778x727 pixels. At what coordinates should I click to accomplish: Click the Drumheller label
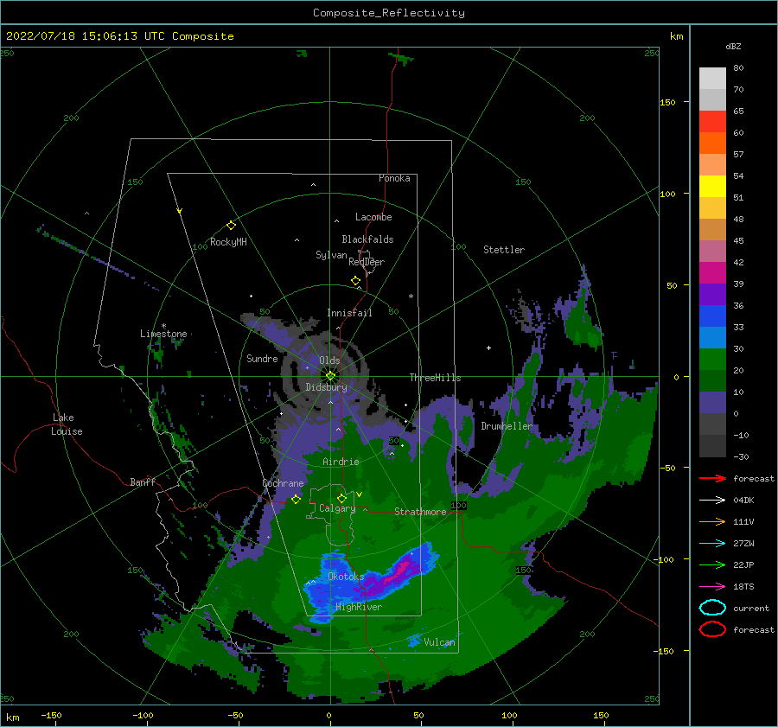coord(507,426)
